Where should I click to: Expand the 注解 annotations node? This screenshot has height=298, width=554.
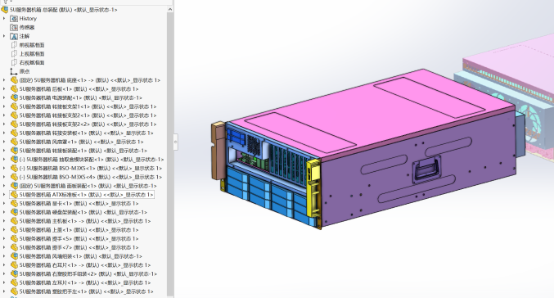(x=4, y=36)
